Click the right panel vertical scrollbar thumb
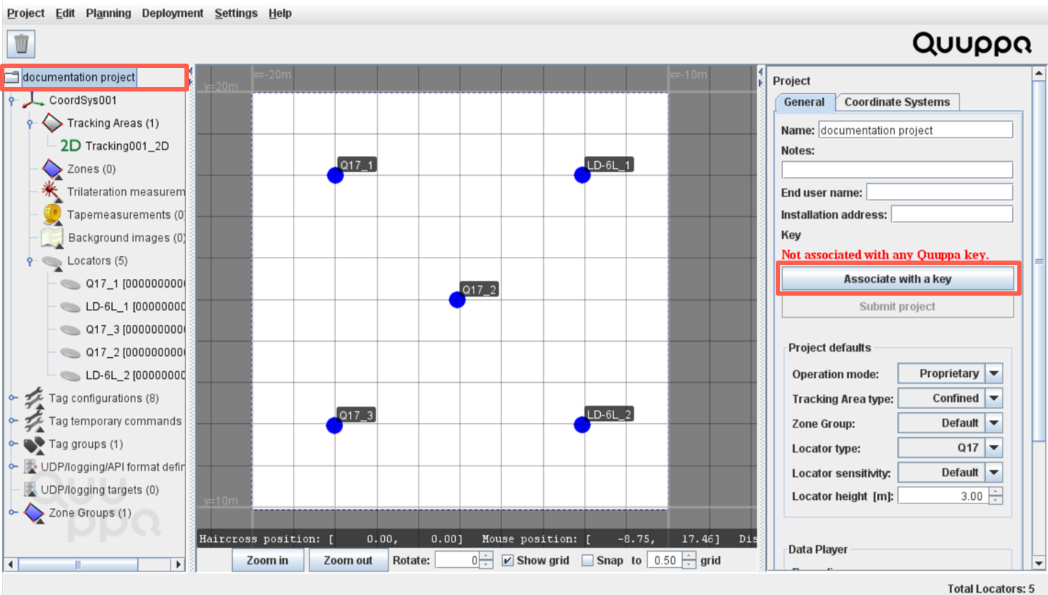This screenshot has height=595, width=1048. [1039, 261]
